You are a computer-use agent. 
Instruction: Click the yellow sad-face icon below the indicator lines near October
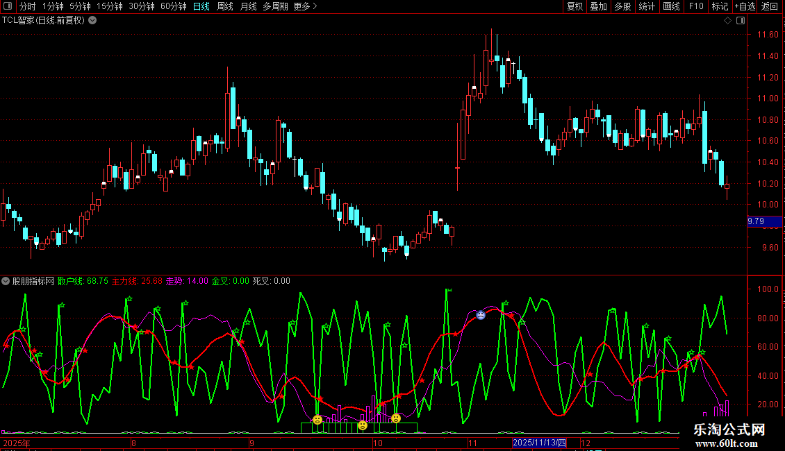click(396, 418)
